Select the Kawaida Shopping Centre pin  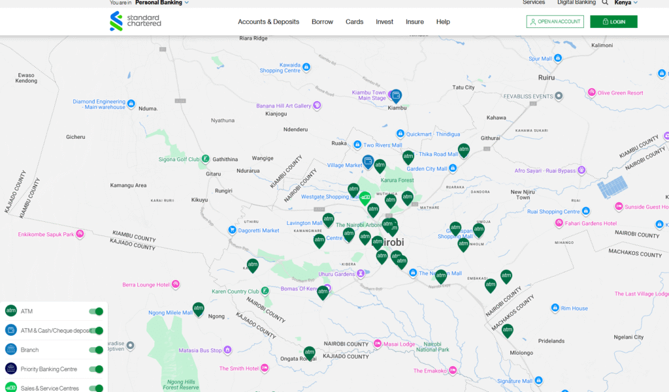pos(306,67)
